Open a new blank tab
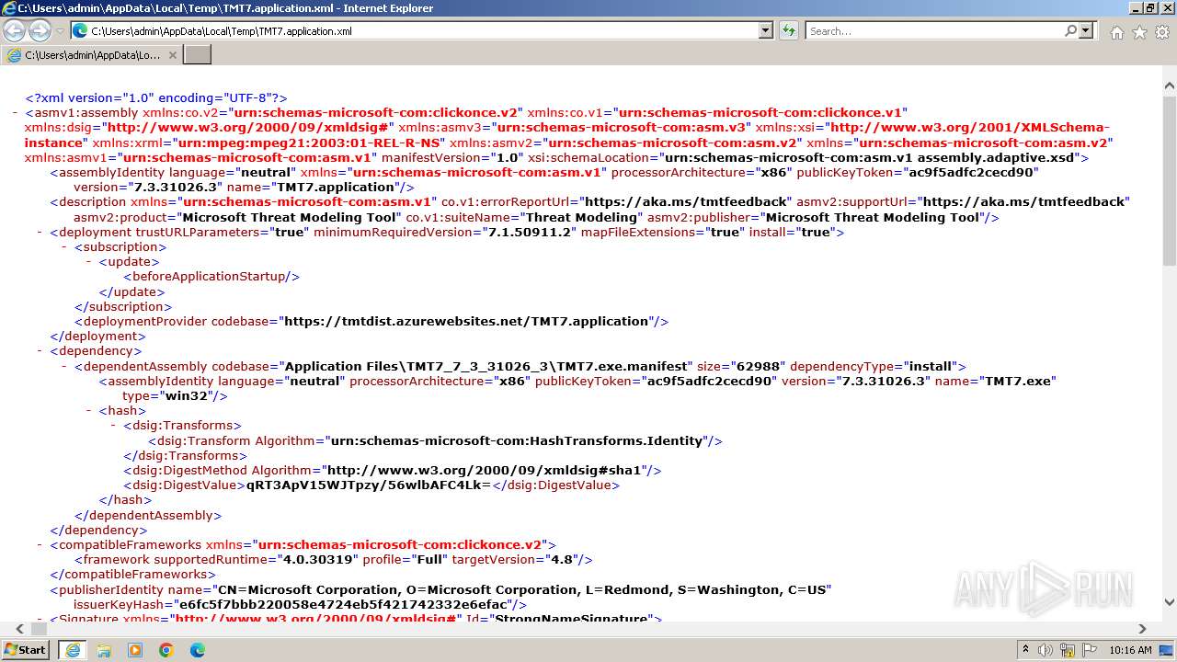Viewport: 1177px width, 662px height. 198,55
